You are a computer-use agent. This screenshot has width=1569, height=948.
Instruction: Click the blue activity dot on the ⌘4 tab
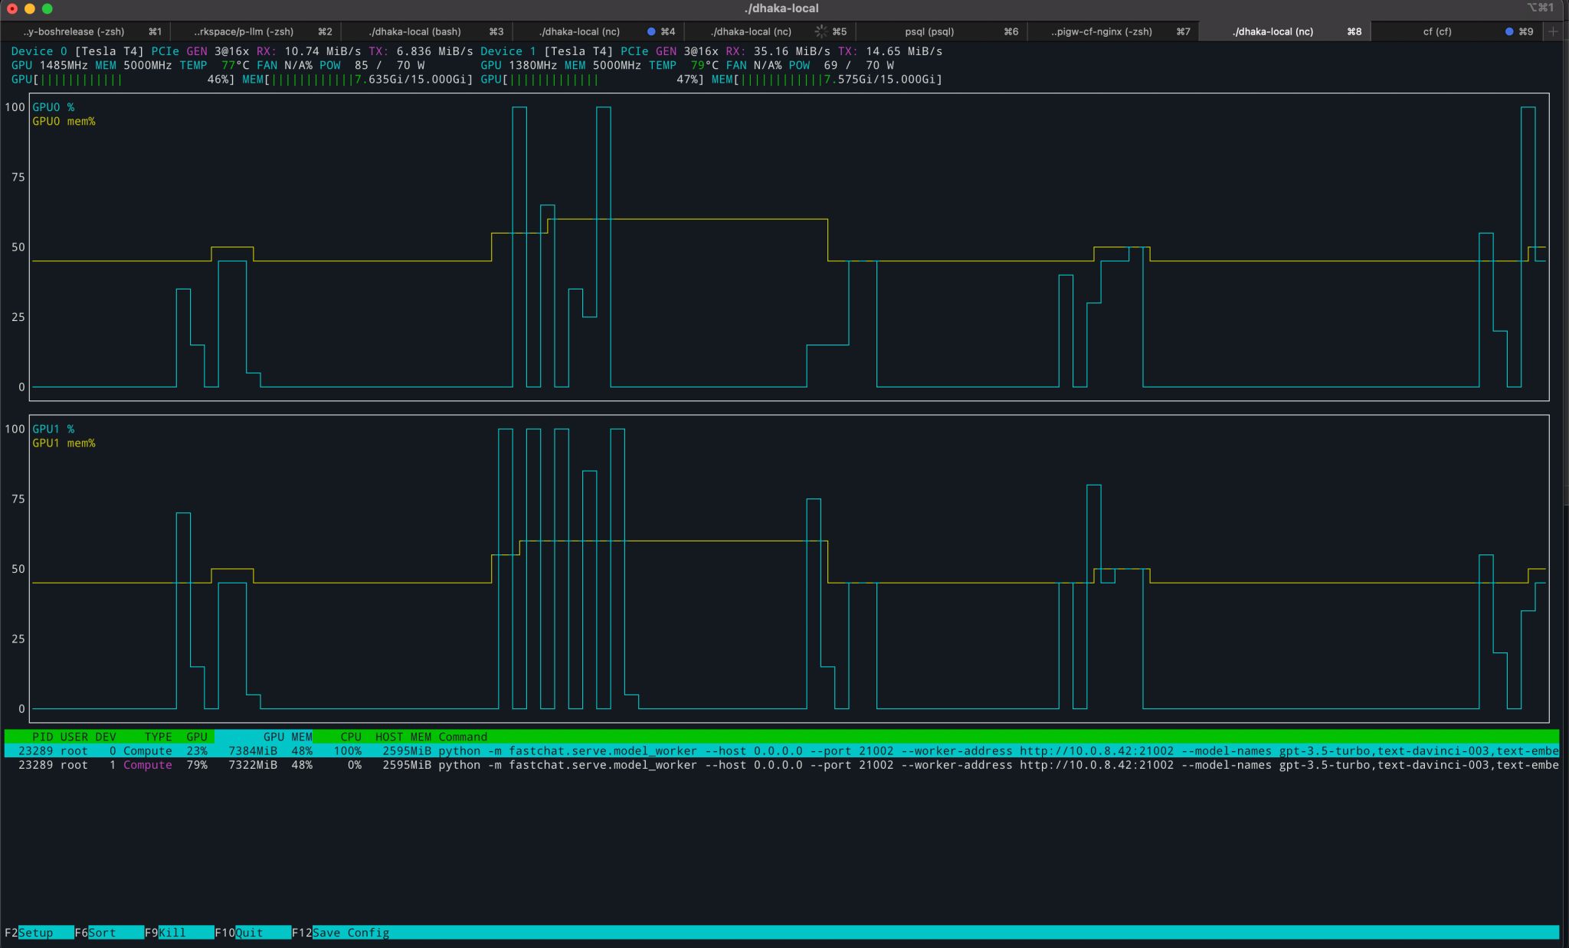tap(651, 31)
